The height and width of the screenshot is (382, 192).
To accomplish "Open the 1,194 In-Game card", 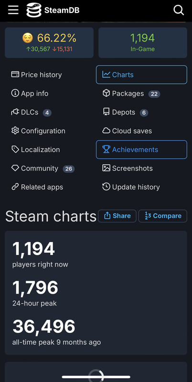I will tap(143, 42).
